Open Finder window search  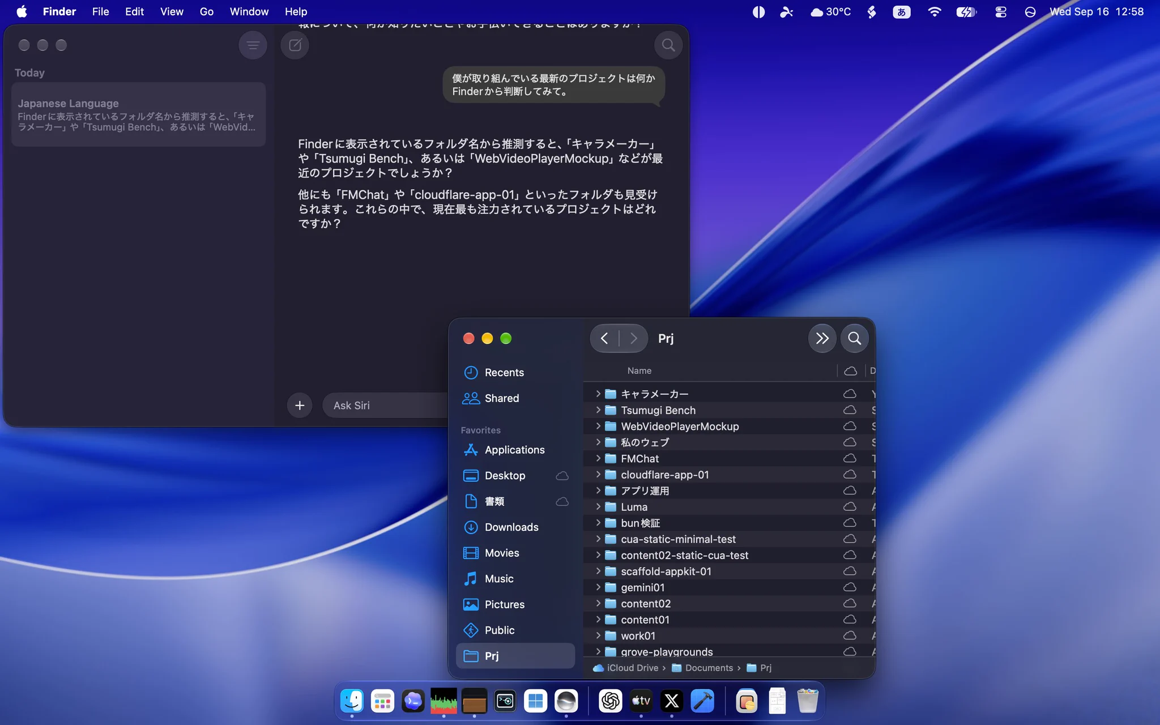click(855, 339)
